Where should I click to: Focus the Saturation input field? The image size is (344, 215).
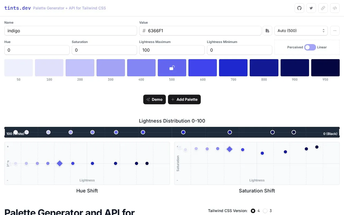point(104,50)
